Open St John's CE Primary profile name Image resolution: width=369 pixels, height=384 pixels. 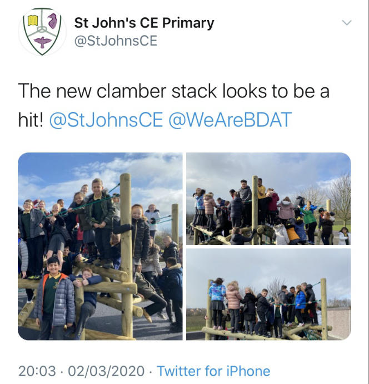[144, 23]
